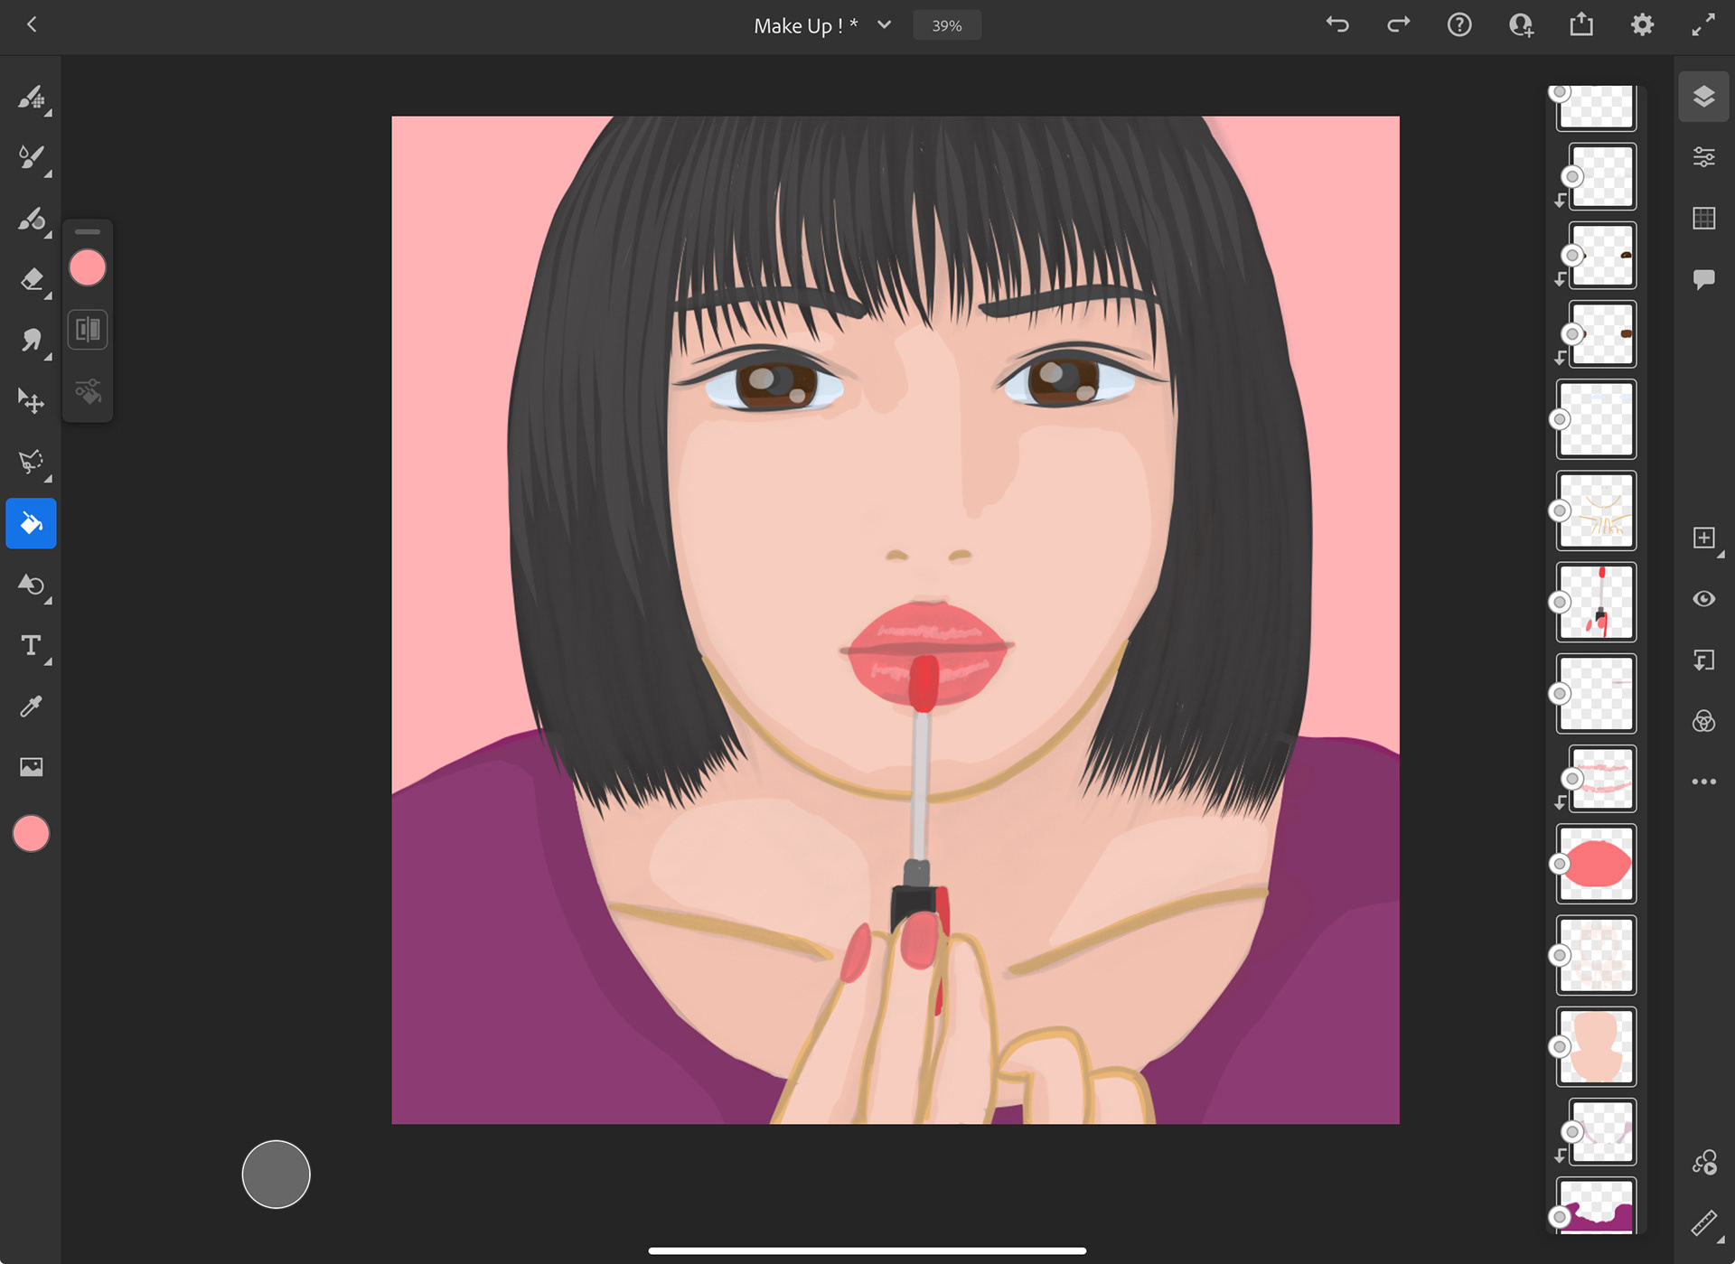1735x1264 pixels.
Task: Open the pink foreground color chip
Action: click(31, 833)
